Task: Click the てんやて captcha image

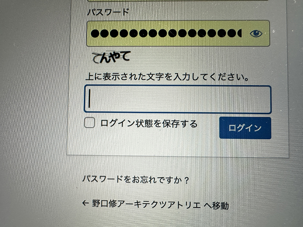Action: pyautogui.click(x=111, y=57)
